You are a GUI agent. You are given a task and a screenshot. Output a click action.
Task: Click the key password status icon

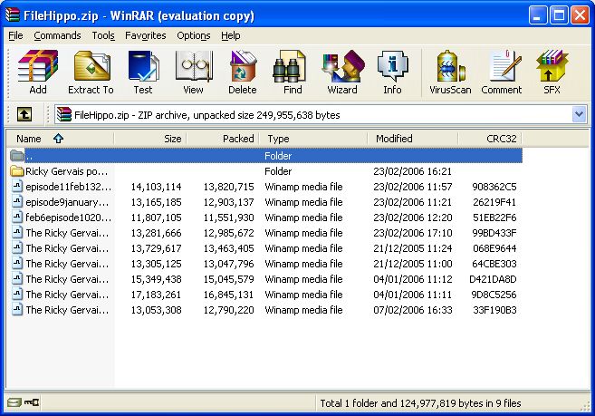click(32, 402)
